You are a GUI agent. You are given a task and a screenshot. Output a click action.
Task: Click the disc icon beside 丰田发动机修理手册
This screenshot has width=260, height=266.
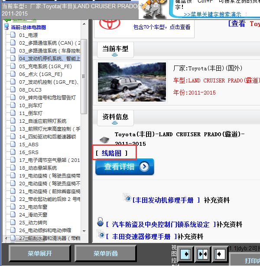tap(127, 197)
